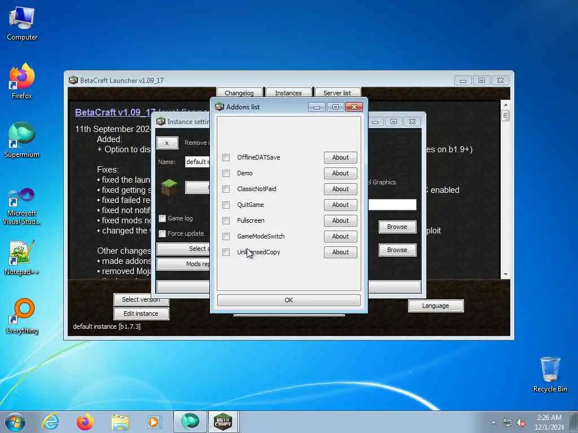This screenshot has width=578, height=433.
Task: Enable the ClassicNotPaid addon checkbox
Action: pyautogui.click(x=226, y=189)
